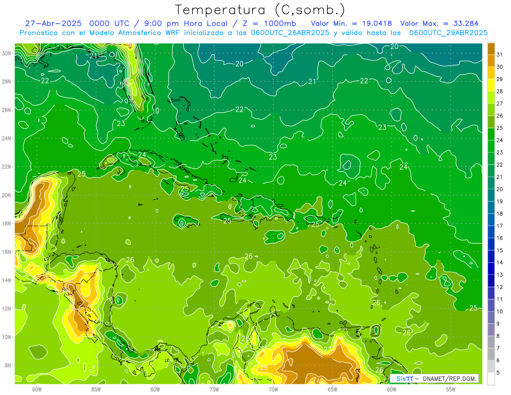This screenshot has height=395, width=511.
Task: Pick the purple legend swatch between 9 and 10
Action: pos(491,317)
